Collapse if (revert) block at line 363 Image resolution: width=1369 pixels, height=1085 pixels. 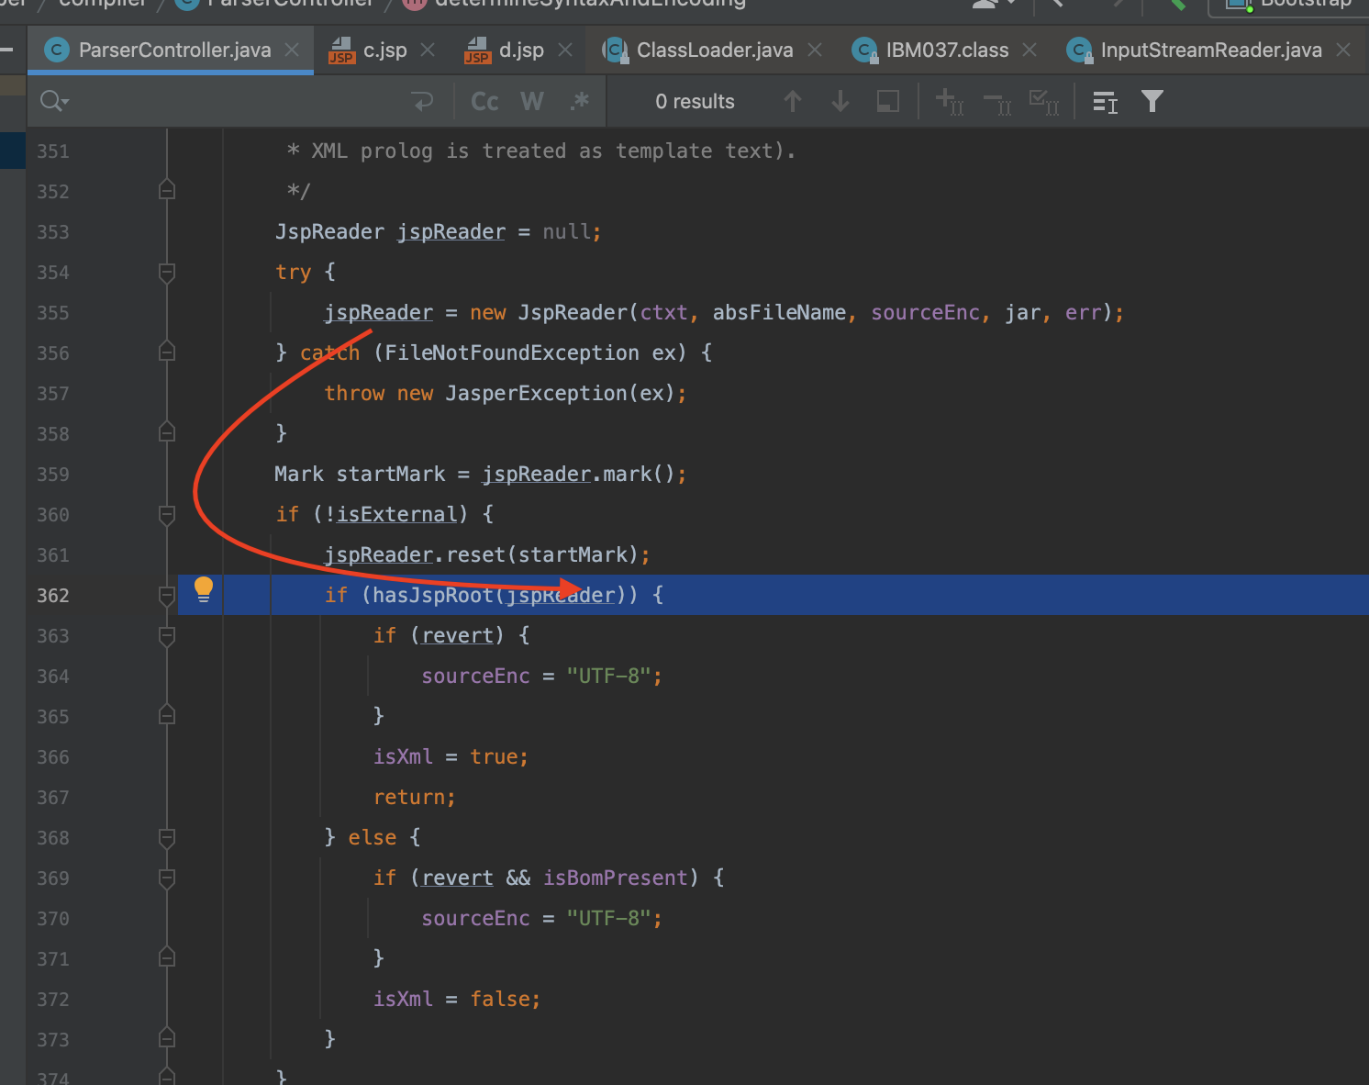click(167, 635)
